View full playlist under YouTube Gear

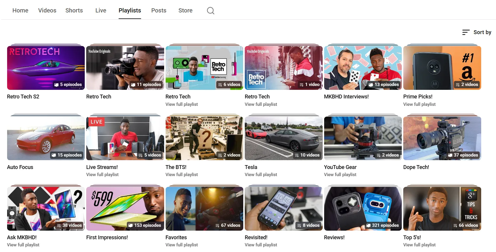(340, 175)
